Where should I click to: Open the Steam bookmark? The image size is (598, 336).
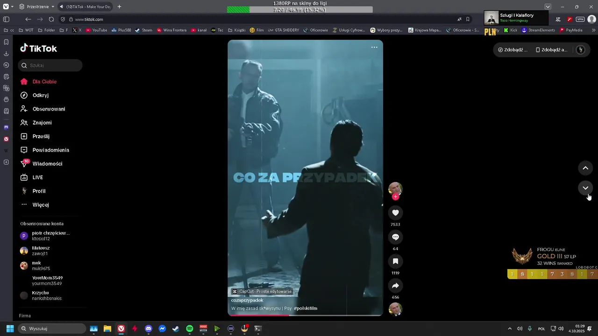point(143,30)
